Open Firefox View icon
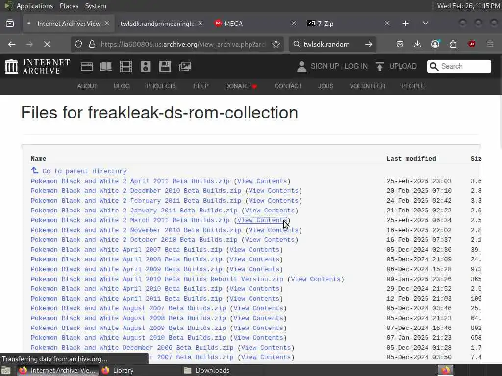This screenshot has width=502, height=376. point(10,23)
